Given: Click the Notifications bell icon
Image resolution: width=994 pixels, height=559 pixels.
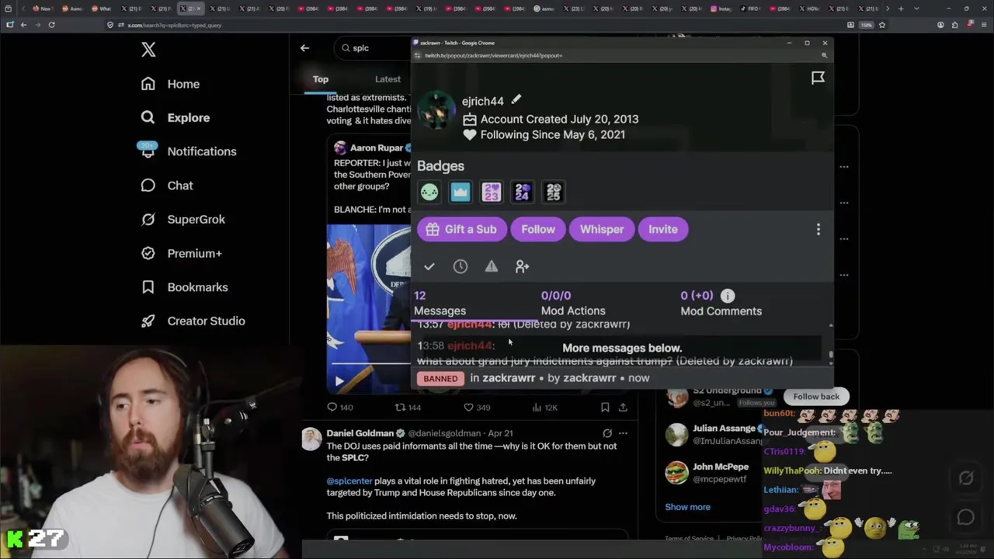Looking at the screenshot, I should pyautogui.click(x=148, y=151).
